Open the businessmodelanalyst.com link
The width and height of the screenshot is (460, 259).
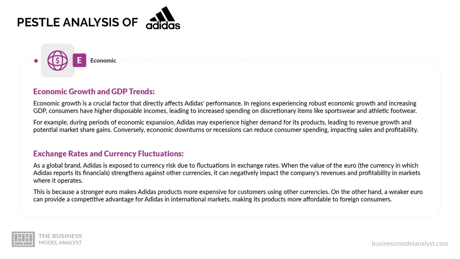(x=410, y=244)
